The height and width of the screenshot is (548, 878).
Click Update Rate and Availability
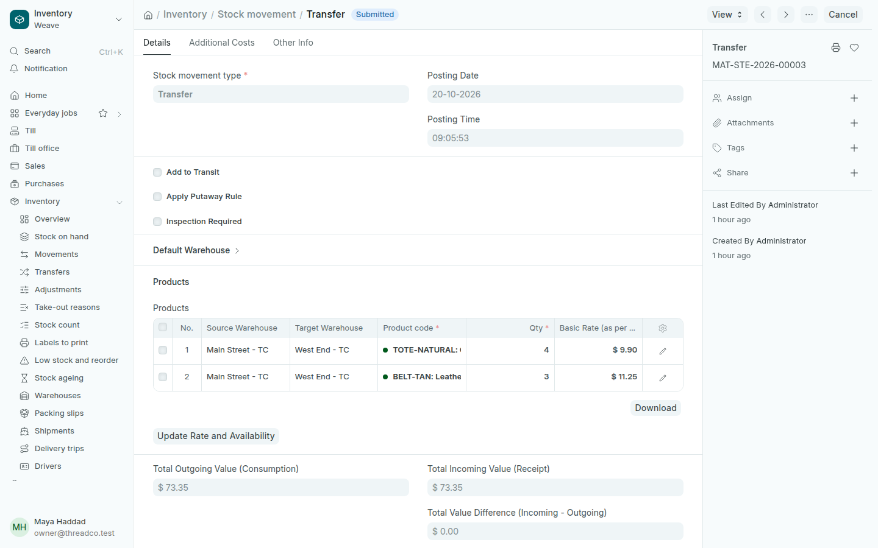click(x=216, y=436)
